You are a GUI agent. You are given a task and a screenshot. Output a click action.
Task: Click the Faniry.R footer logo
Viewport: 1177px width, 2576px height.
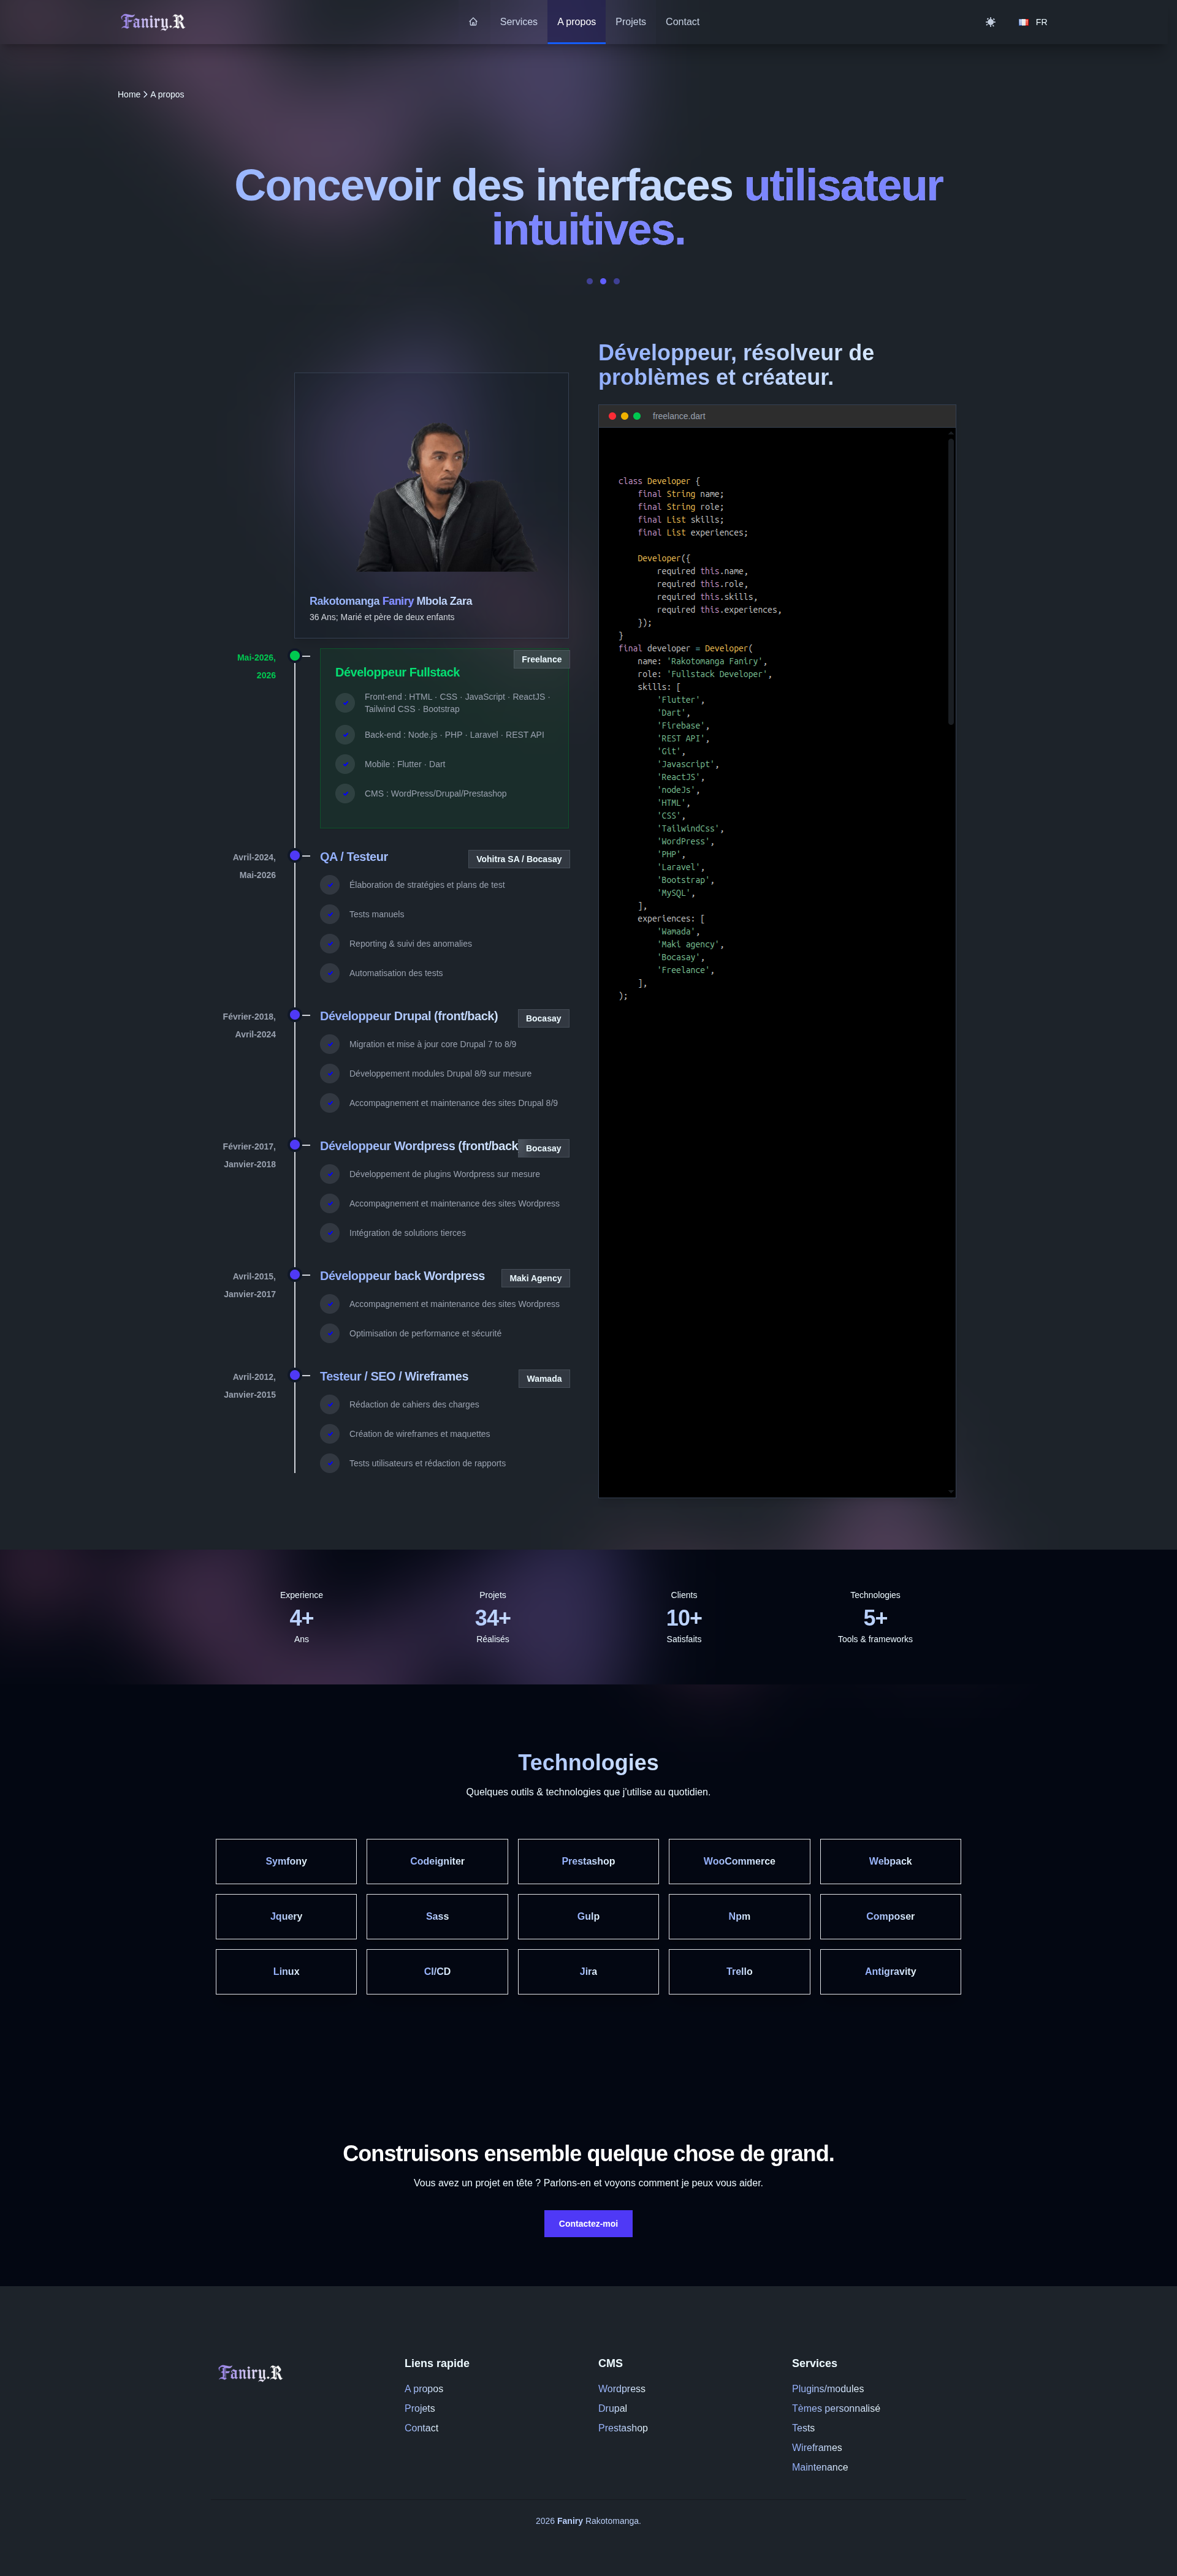pyautogui.click(x=250, y=2372)
